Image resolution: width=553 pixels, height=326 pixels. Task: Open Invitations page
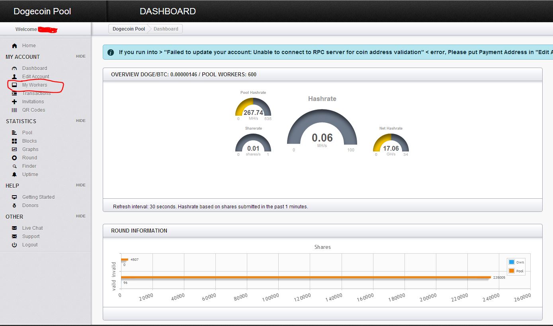pos(33,102)
